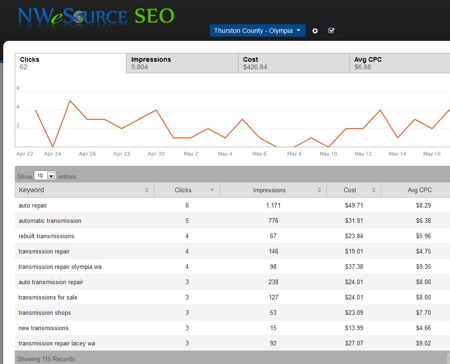Open the settings gear icon
The image size is (450, 364).
pos(315,31)
